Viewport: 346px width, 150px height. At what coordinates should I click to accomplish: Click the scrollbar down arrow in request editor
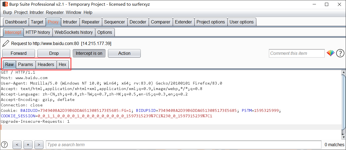(344, 137)
